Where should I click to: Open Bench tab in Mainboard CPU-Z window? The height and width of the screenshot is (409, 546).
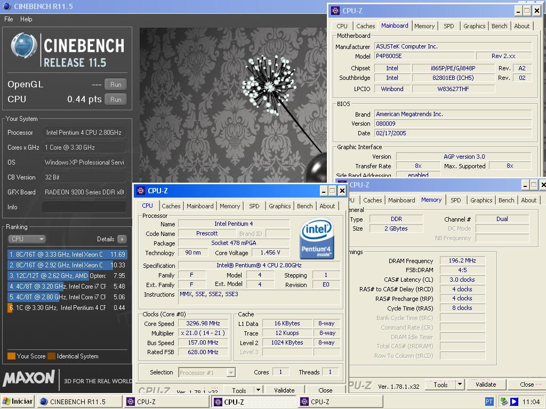pos(499,26)
